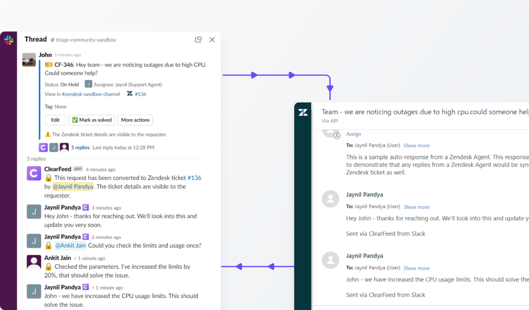This screenshot has height=310, width=529.
Task: Click the Zendesk logo on the dark ticket panel
Action: [x=303, y=112]
